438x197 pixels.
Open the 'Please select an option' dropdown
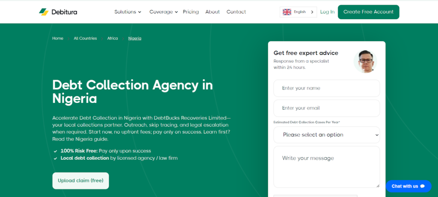327,135
